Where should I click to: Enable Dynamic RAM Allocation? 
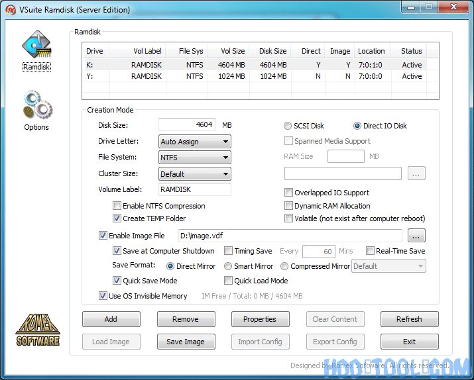(x=288, y=206)
